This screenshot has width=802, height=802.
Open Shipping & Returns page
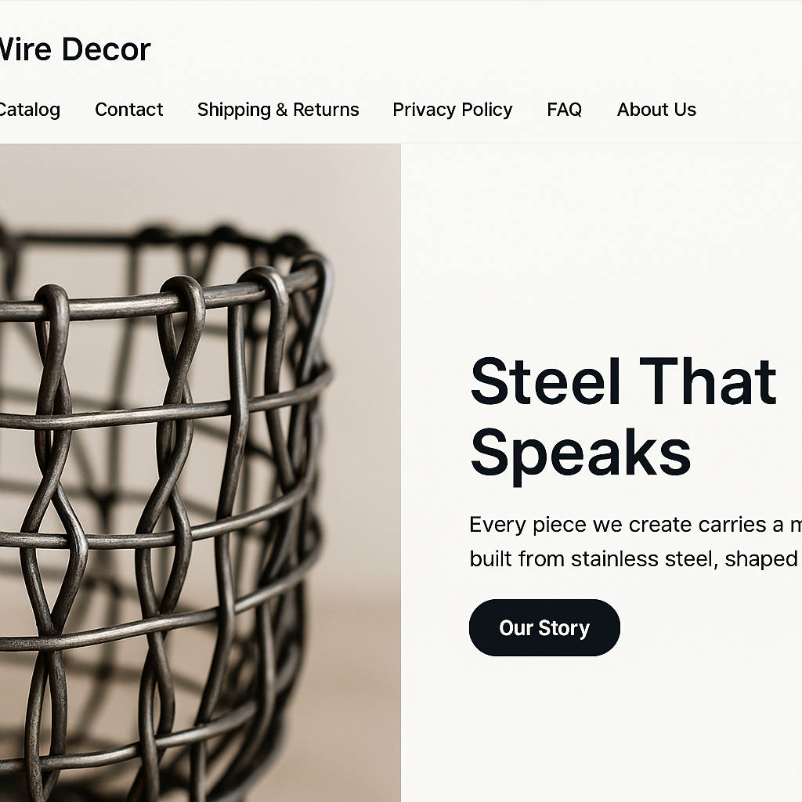(278, 110)
